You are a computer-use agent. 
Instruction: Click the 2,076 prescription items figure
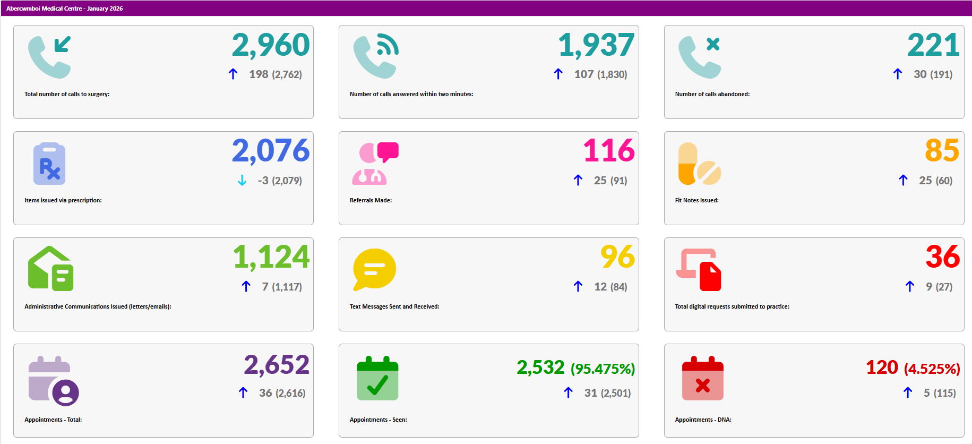pyautogui.click(x=271, y=151)
